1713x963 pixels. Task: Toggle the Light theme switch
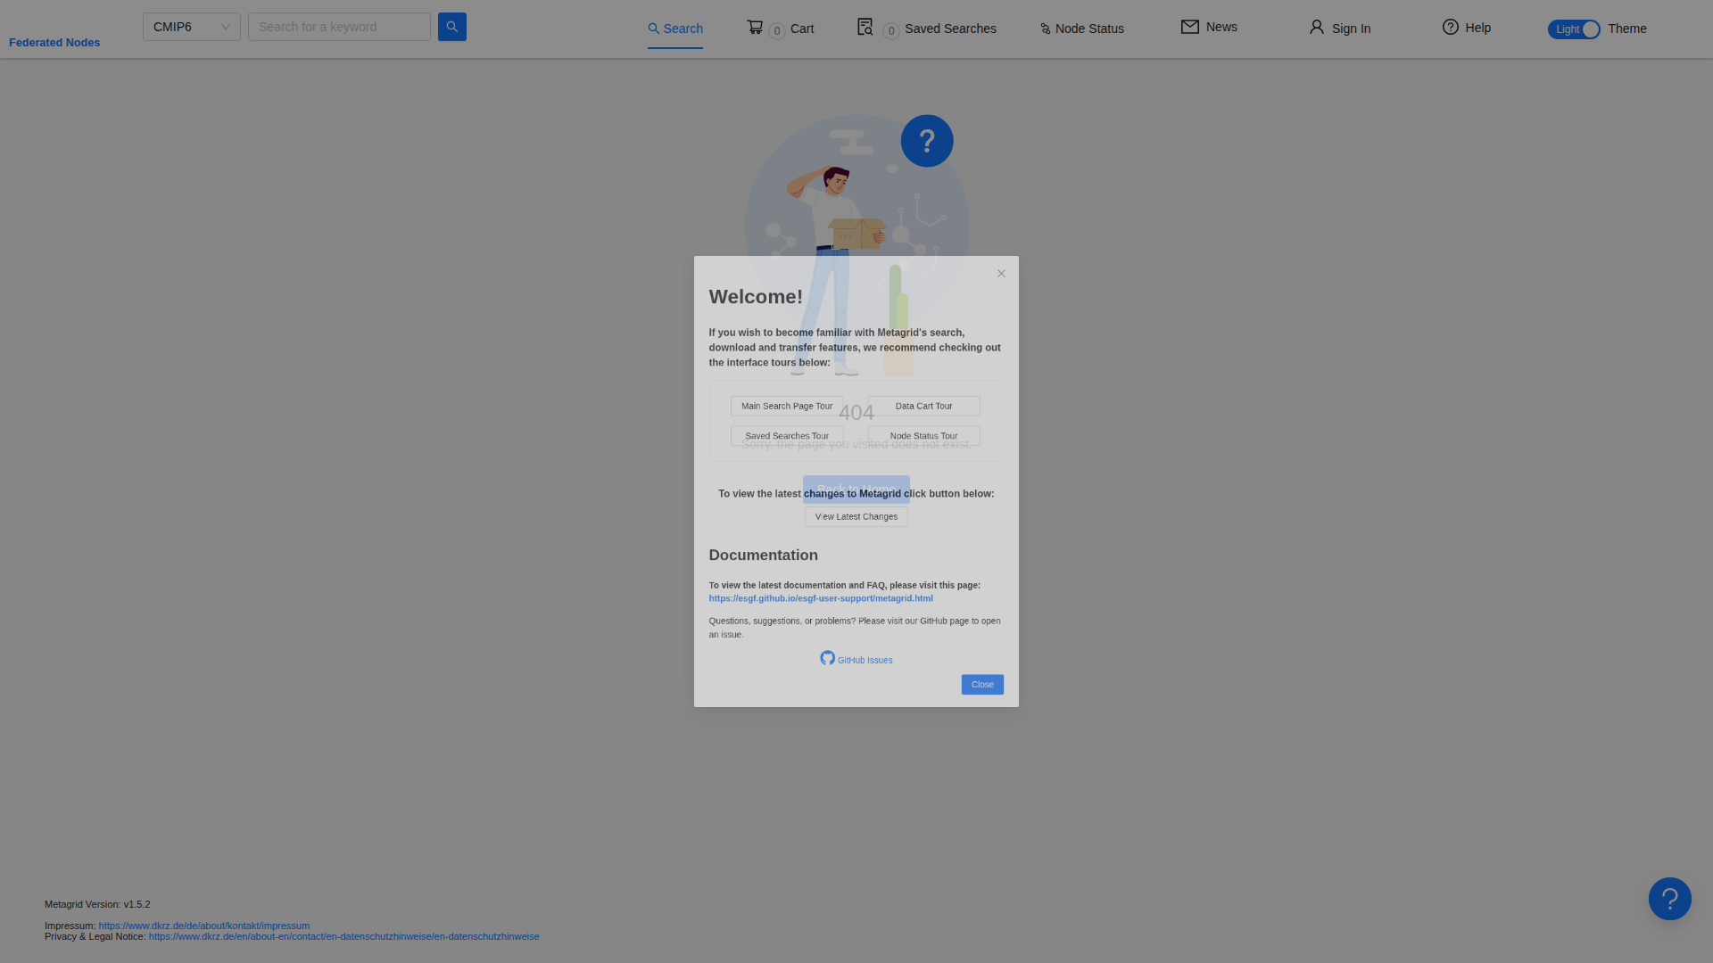click(x=1575, y=29)
